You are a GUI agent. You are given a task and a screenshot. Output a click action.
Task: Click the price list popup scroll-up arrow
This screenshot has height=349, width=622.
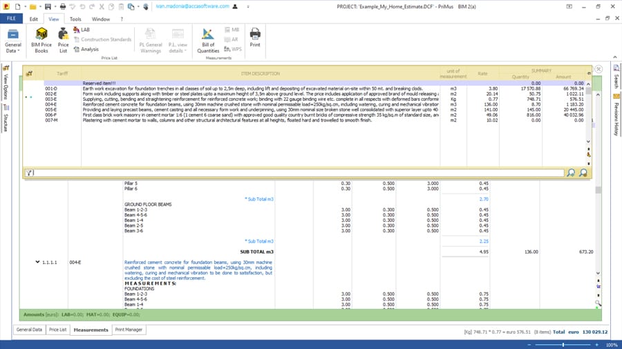pos(588,84)
